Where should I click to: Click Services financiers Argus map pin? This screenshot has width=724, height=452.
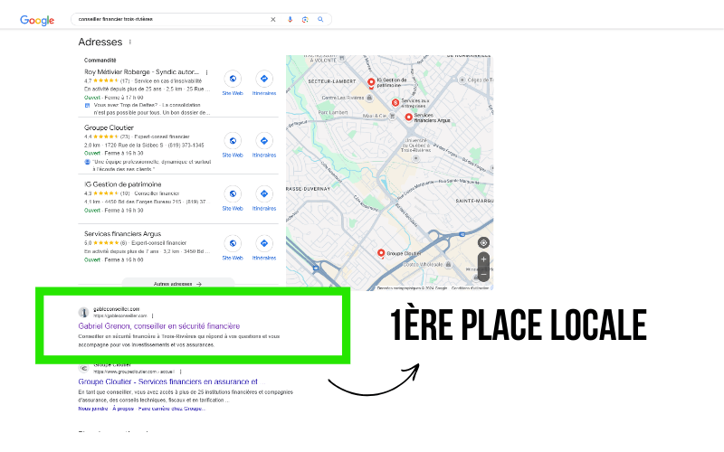[x=409, y=118]
